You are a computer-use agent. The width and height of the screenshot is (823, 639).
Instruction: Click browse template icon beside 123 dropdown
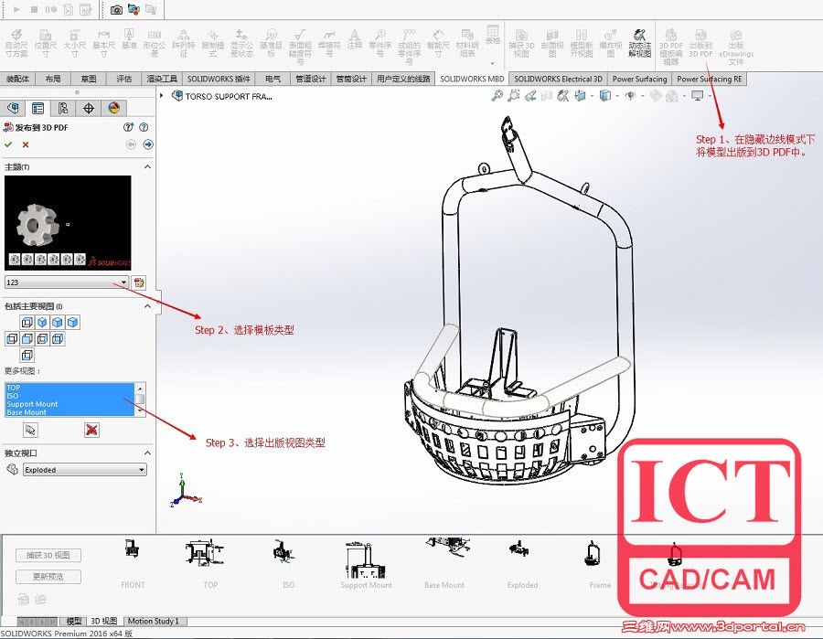tap(139, 282)
